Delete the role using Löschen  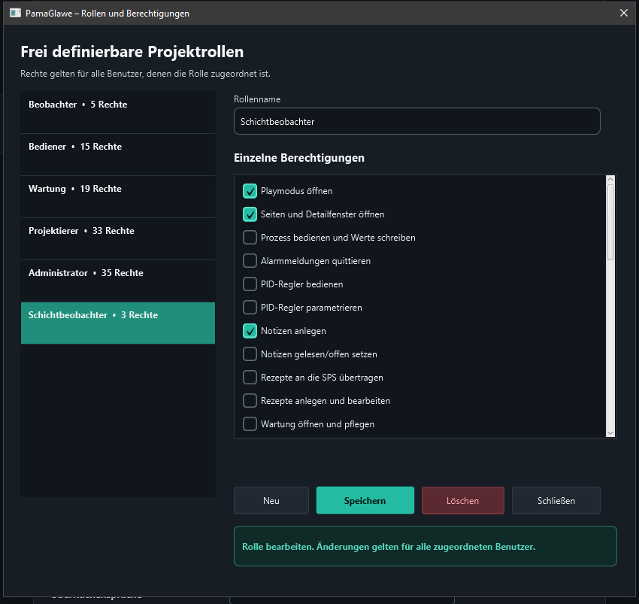(463, 500)
